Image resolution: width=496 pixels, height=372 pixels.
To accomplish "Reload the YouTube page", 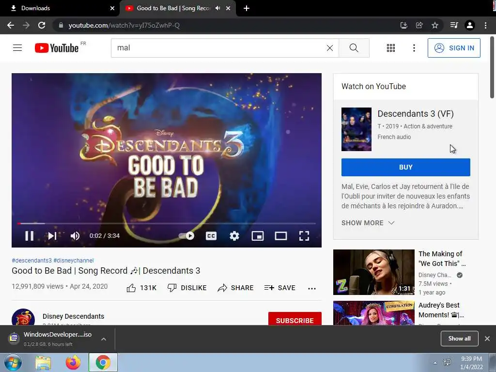I will click(42, 25).
